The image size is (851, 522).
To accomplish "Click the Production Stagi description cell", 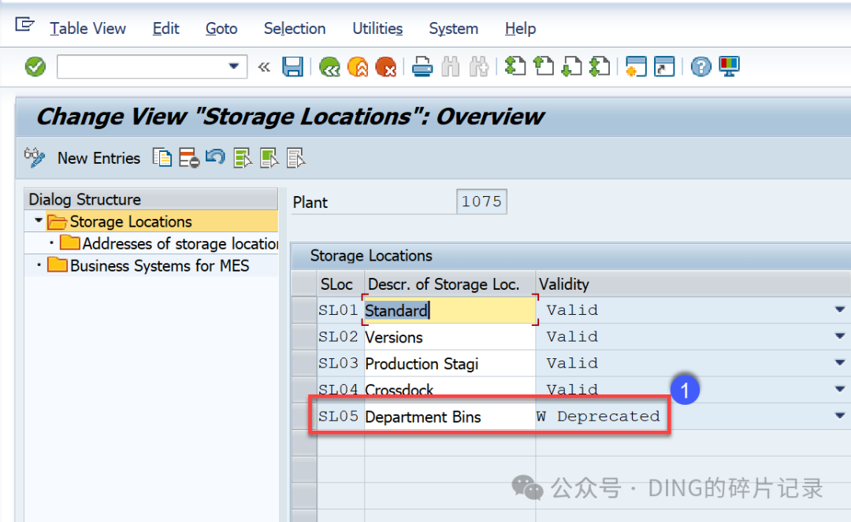I will 450,363.
